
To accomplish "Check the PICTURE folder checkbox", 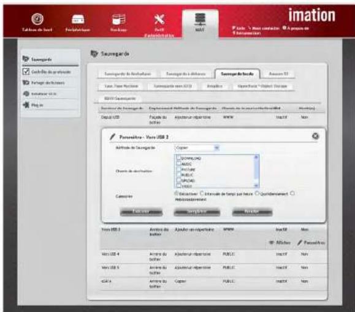I will tap(179, 169).
